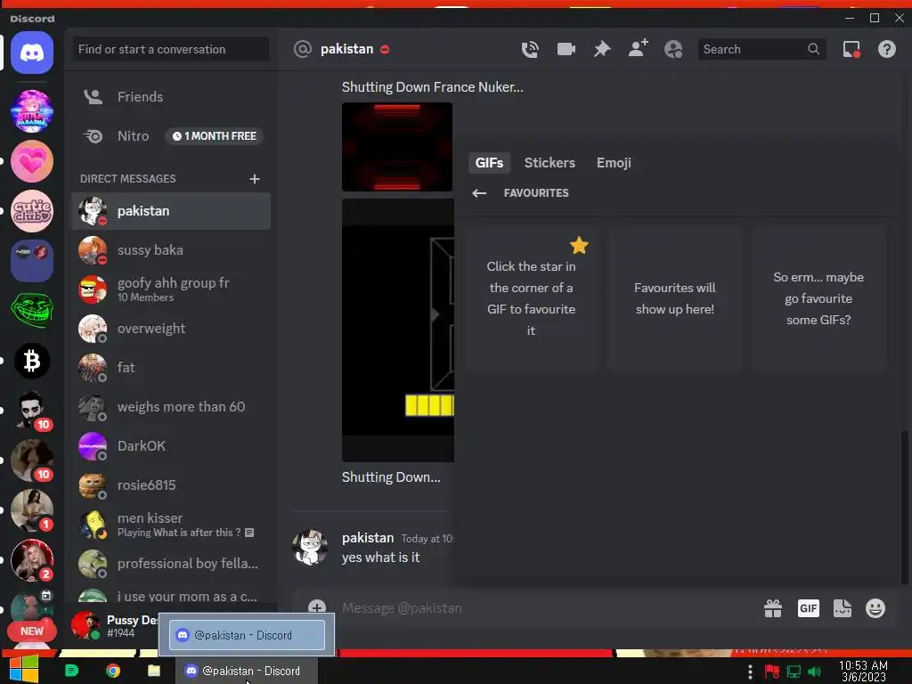Toggle the user profile panel
Screen dimensions: 912x684
tap(673, 50)
